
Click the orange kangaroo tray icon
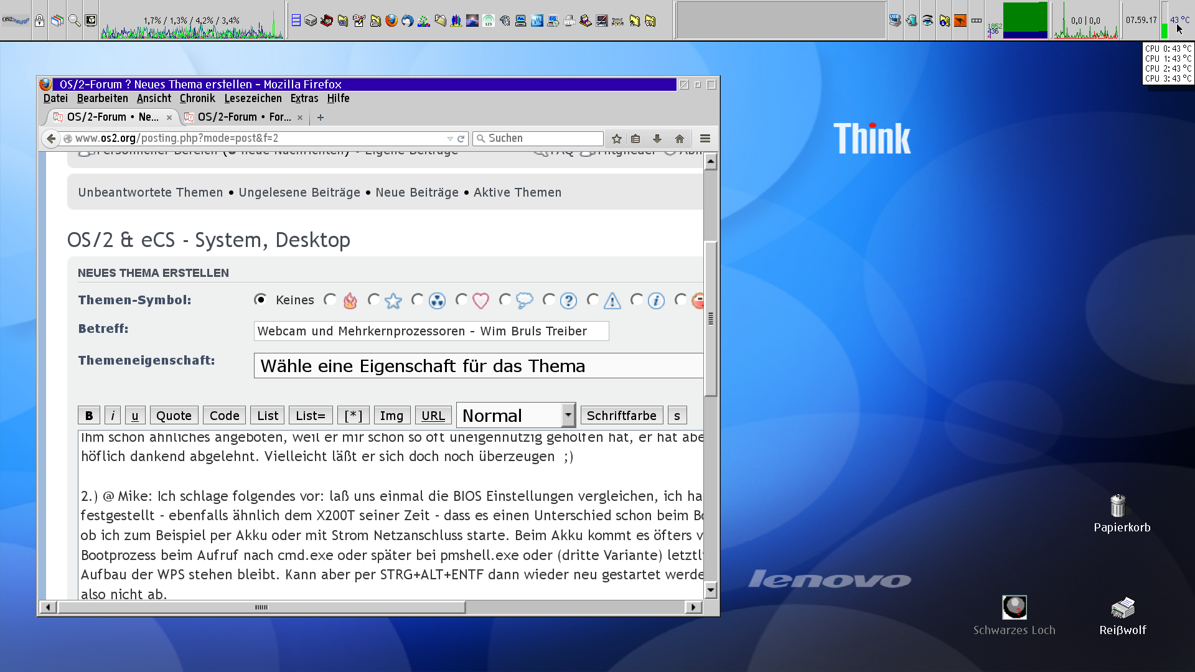coord(960,21)
